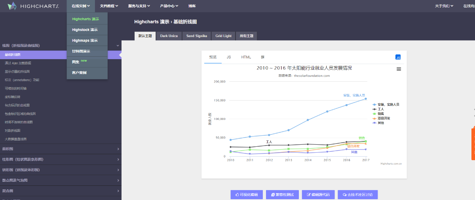
Task: Open 大数据量直线图 demo
Action: coord(15,139)
